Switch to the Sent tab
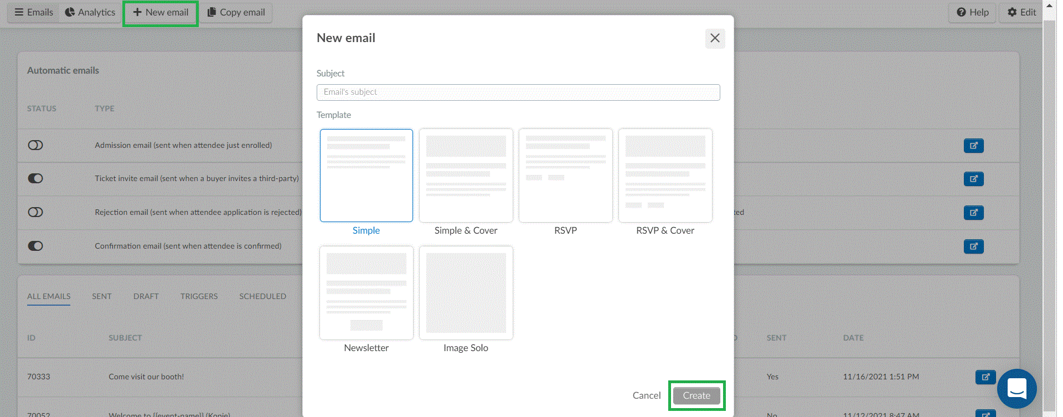Viewport: 1063px width, 417px height. 102,296
